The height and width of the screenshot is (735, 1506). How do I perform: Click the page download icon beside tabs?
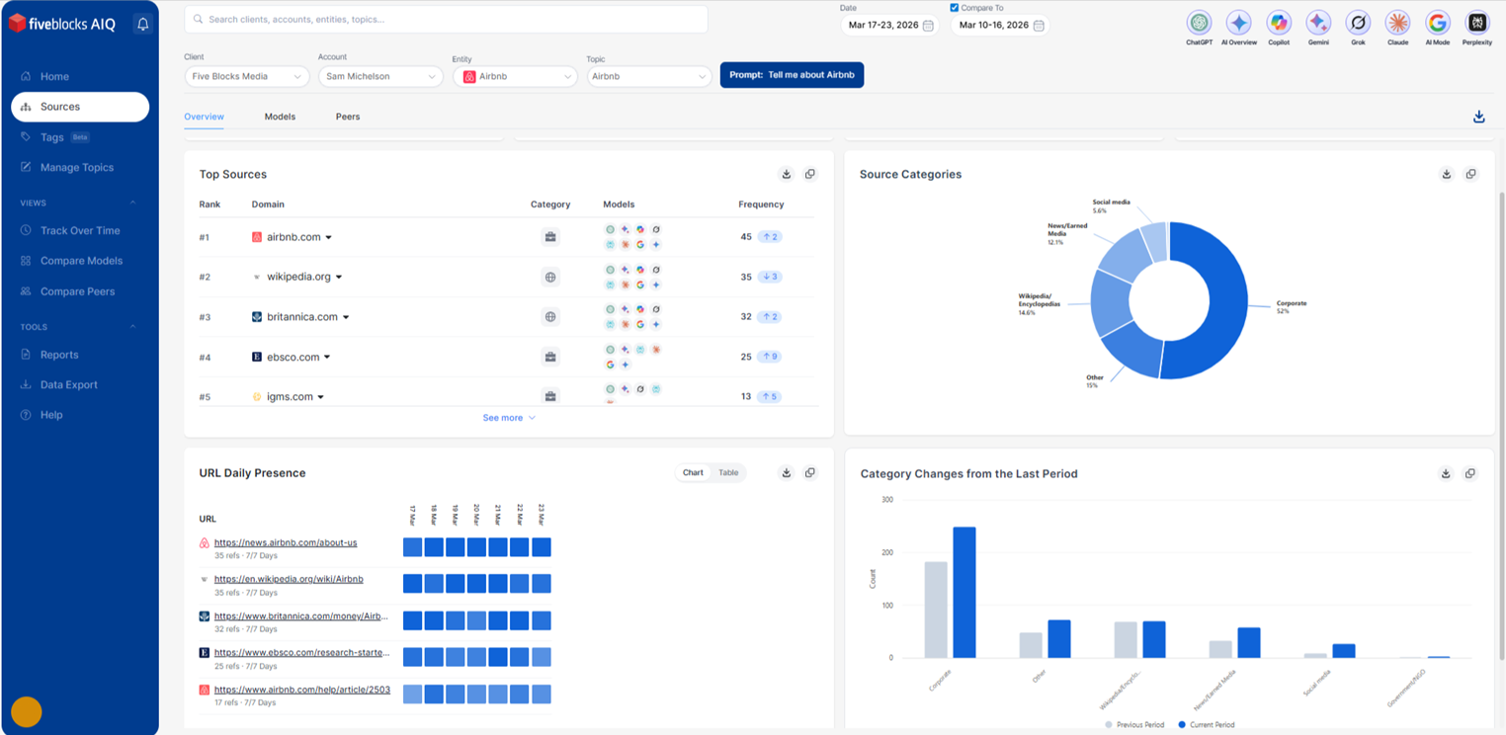pyautogui.click(x=1478, y=117)
